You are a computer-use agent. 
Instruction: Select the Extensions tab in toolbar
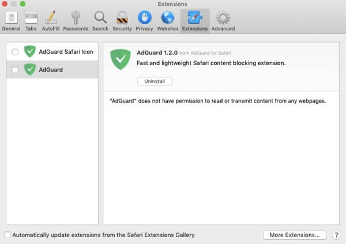(195, 21)
